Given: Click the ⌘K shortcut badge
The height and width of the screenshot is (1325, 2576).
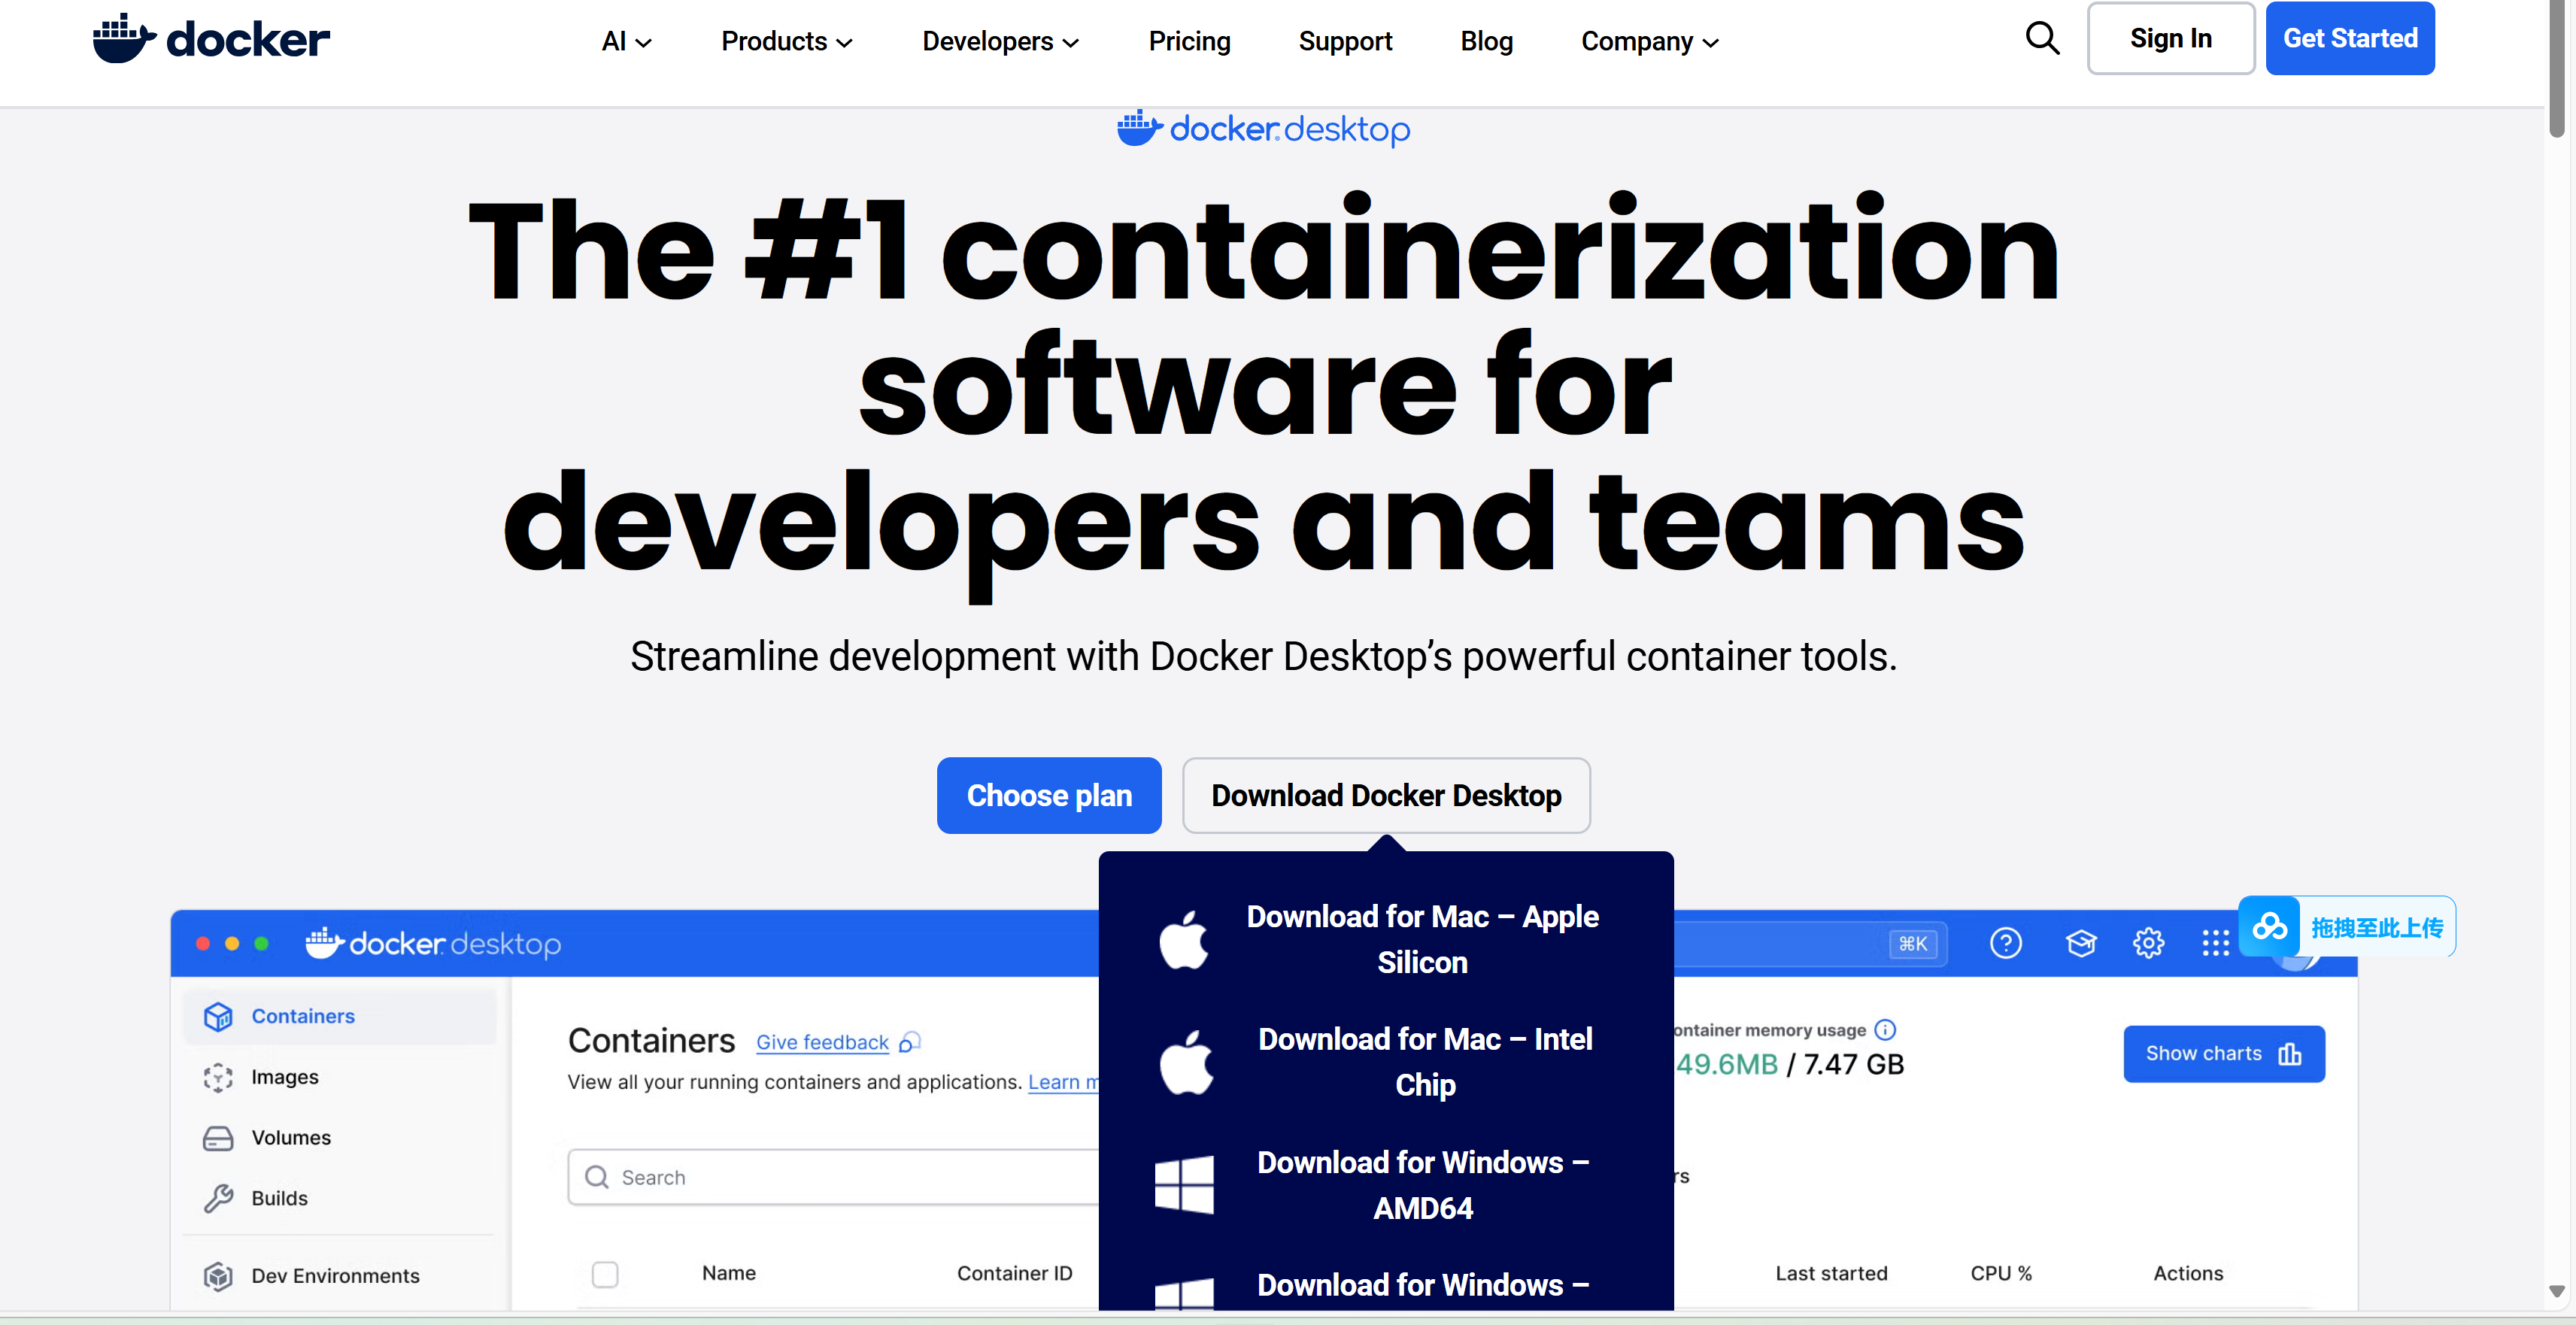Looking at the screenshot, I should coord(1913,943).
